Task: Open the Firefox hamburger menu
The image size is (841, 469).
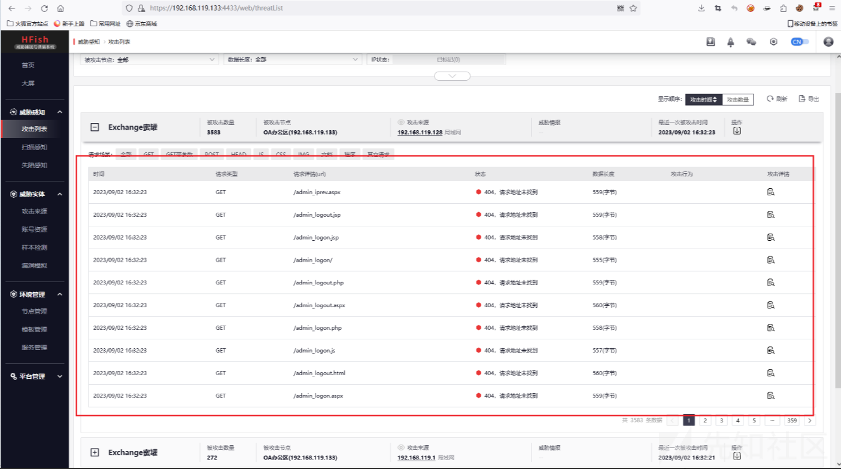Action: click(832, 8)
